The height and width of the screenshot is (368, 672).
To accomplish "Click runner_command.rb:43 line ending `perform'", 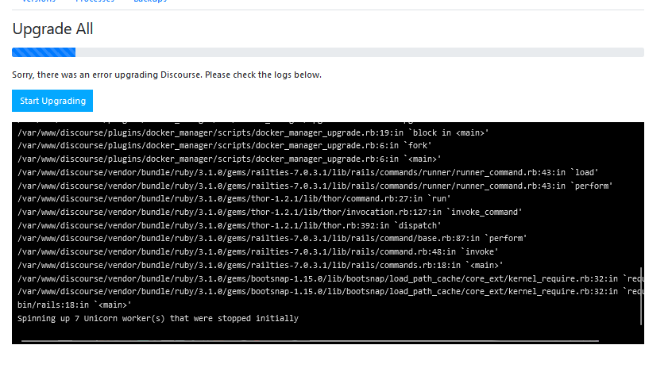I will (315, 186).
